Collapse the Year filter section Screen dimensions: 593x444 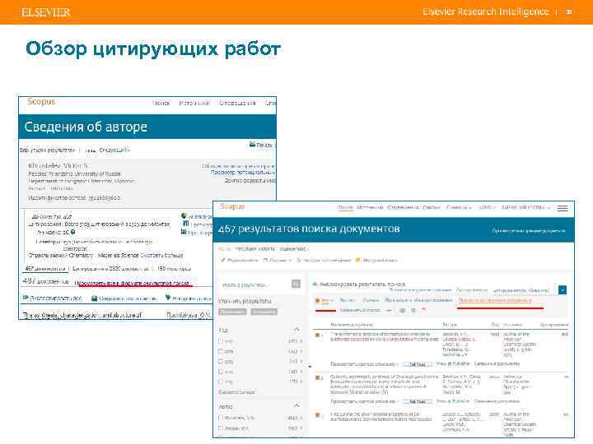pyautogui.click(x=296, y=330)
